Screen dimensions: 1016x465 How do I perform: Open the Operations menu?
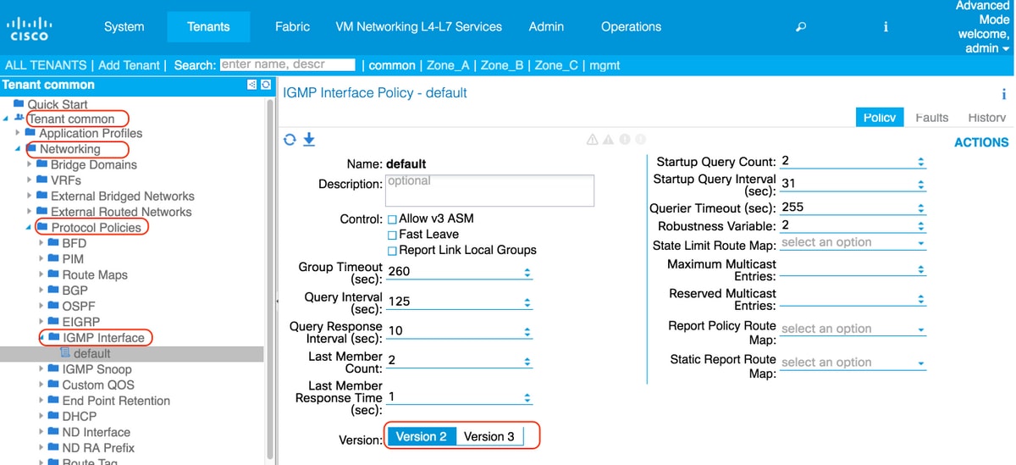pos(631,27)
